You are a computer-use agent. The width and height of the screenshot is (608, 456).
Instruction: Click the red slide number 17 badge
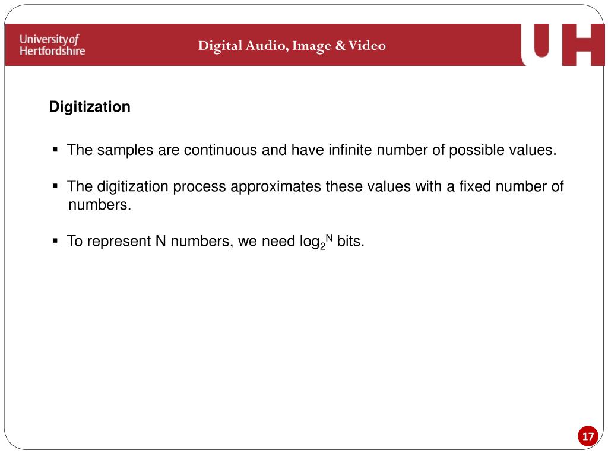(588, 436)
